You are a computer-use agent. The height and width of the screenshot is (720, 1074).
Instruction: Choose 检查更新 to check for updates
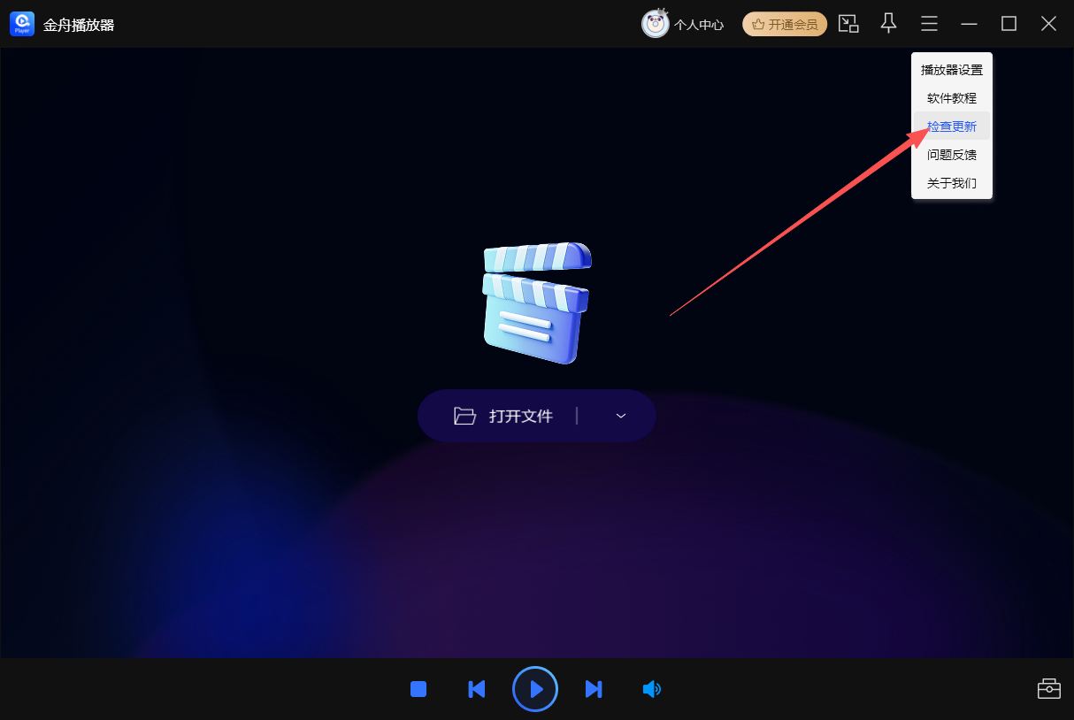[951, 126]
